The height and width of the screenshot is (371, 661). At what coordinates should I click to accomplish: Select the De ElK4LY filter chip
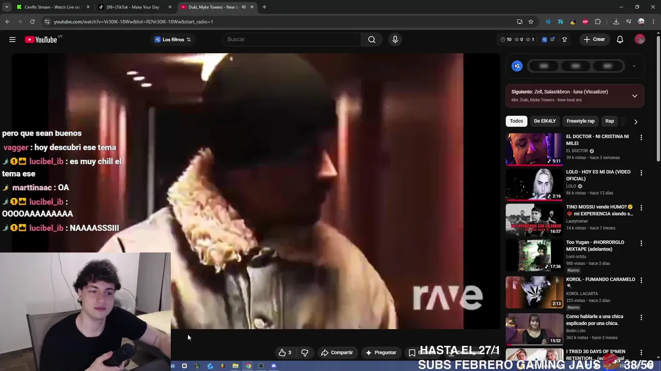point(545,121)
